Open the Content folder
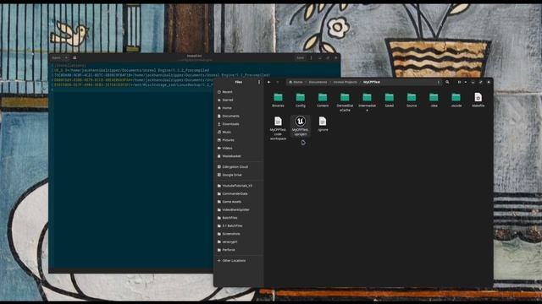Image resolution: width=542 pixels, height=304 pixels. [x=323, y=100]
